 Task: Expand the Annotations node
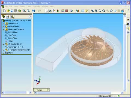(4, 24)
